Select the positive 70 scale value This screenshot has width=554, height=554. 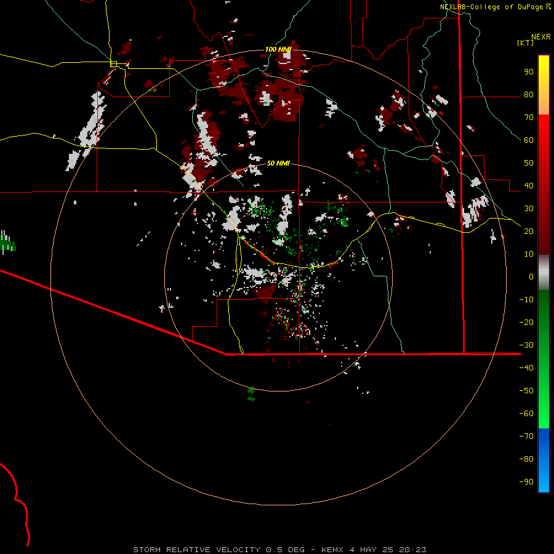[529, 118]
